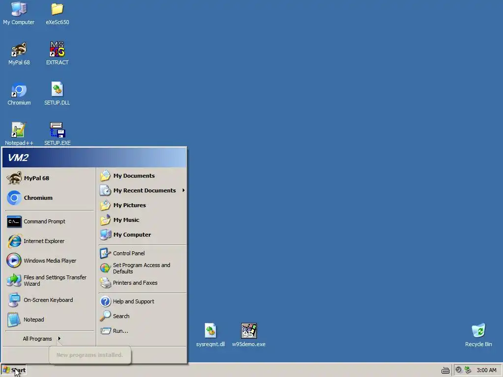Screen dimensions: 503x377
Task: Click the Start button on taskbar
Action: pos(14,370)
